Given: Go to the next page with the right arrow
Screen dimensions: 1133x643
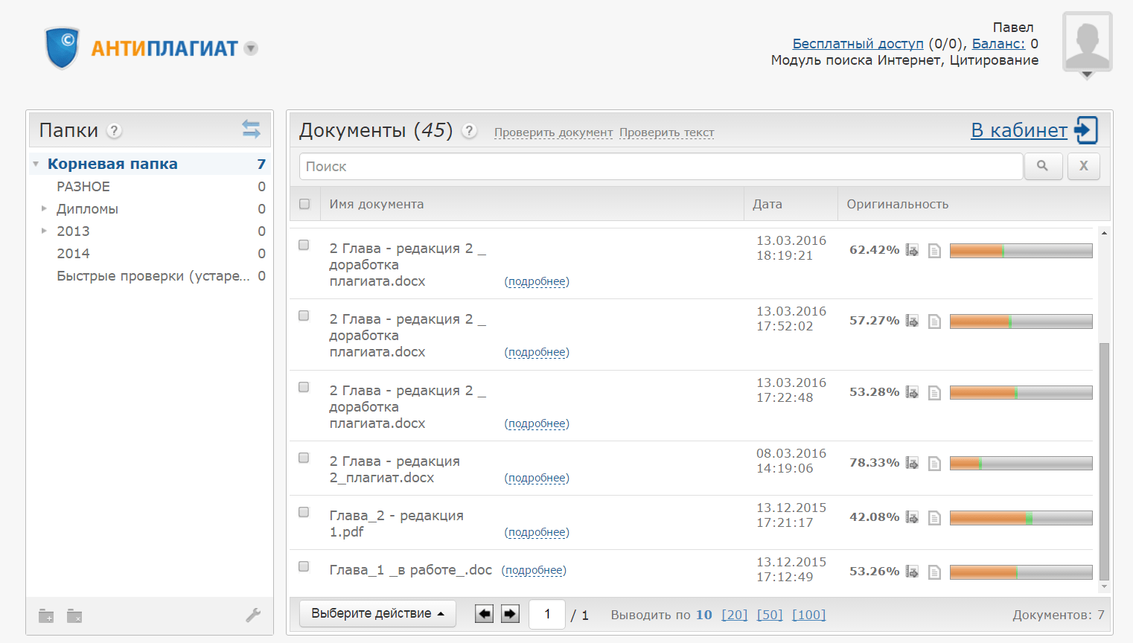Looking at the screenshot, I should (x=510, y=614).
